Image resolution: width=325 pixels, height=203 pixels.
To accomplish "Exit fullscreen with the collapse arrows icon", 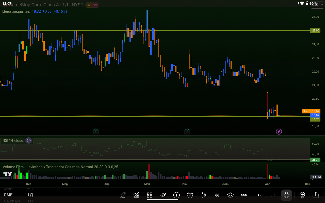I will 286,195.
